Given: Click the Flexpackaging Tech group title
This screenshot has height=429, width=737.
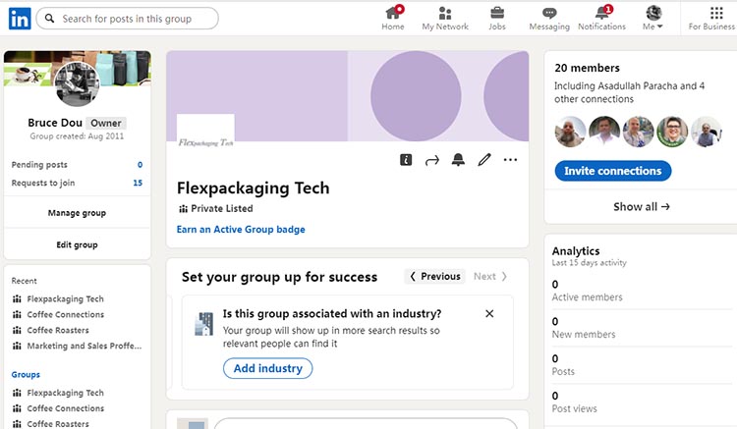Looking at the screenshot, I should pos(253,188).
